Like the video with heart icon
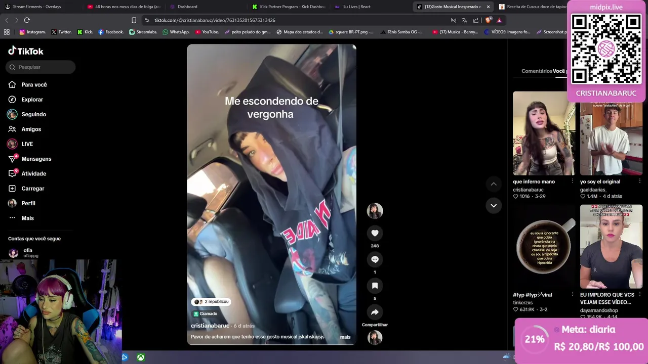 (375, 233)
